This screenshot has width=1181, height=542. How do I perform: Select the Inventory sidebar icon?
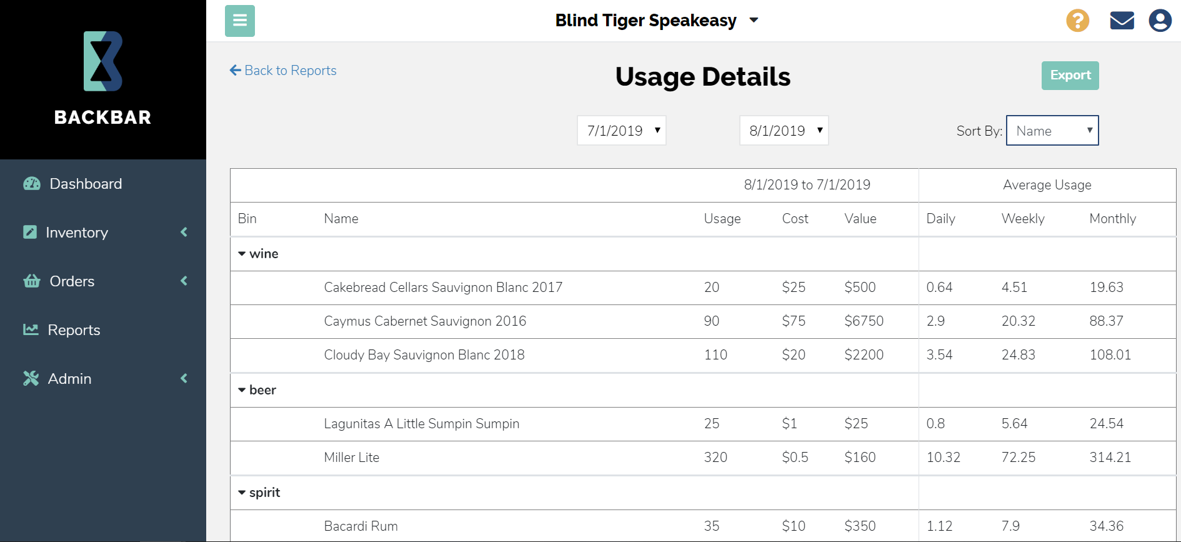pos(30,232)
